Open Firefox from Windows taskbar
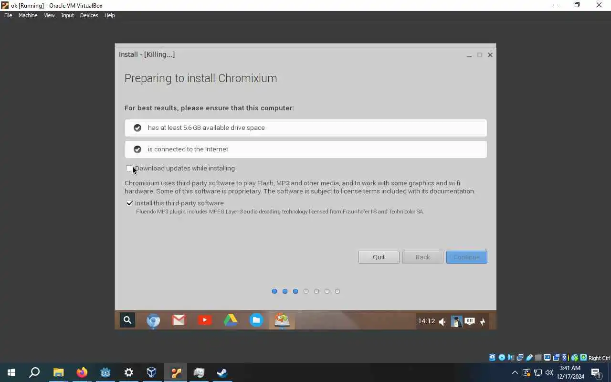 [82, 372]
